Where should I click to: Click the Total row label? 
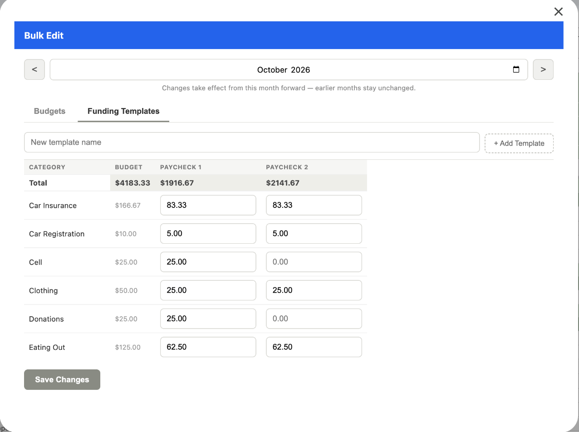(38, 183)
